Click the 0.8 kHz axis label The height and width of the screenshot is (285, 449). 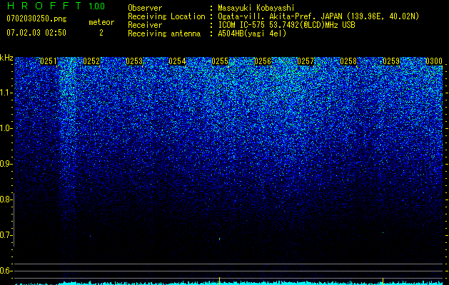pyautogui.click(x=6, y=199)
